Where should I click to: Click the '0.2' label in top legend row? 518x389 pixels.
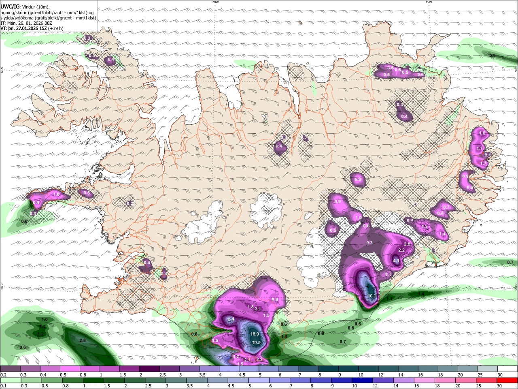coord(3,375)
